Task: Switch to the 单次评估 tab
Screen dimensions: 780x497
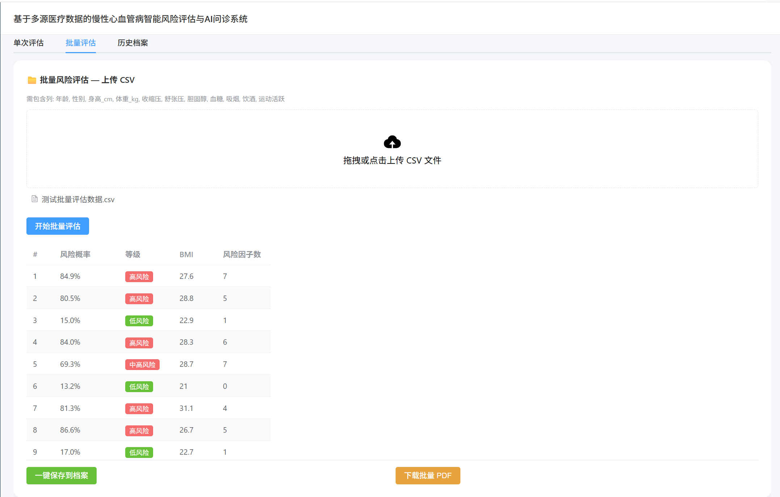Action: point(29,43)
